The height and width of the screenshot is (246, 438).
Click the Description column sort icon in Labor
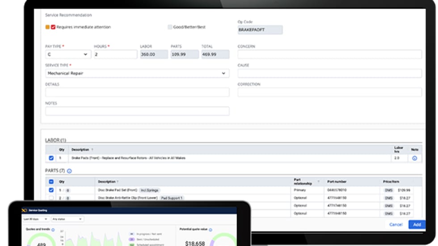pos(93,150)
